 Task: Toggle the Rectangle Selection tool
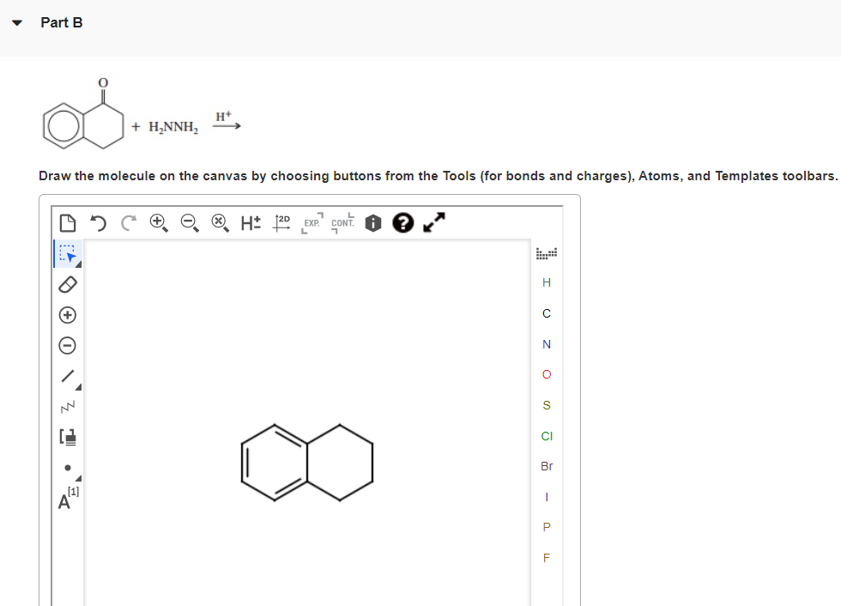64,252
